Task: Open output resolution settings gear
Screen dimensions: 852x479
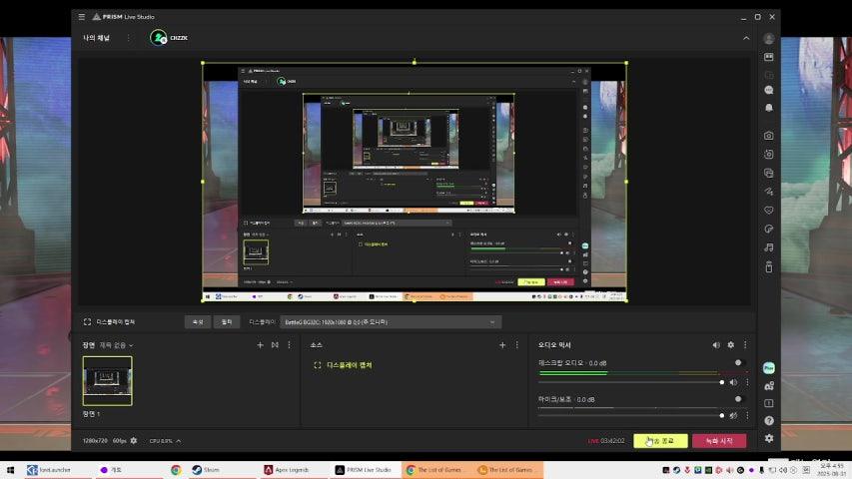Action: click(x=134, y=440)
